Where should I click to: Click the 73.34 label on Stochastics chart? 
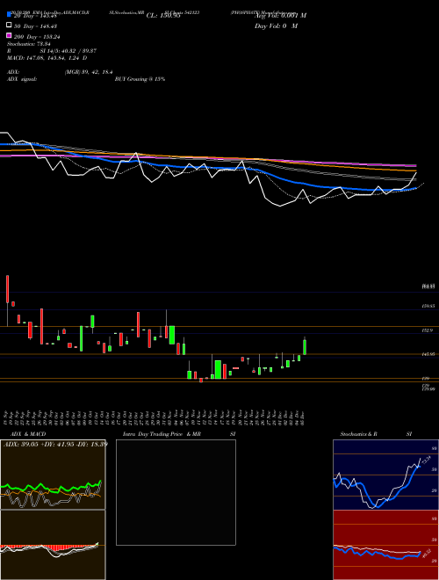click(x=426, y=460)
